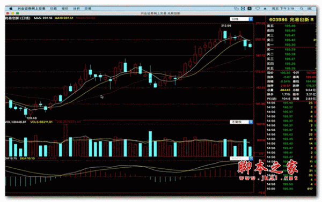Select the 买三 bid row
Screen dimensions: 322x202
click(291, 59)
